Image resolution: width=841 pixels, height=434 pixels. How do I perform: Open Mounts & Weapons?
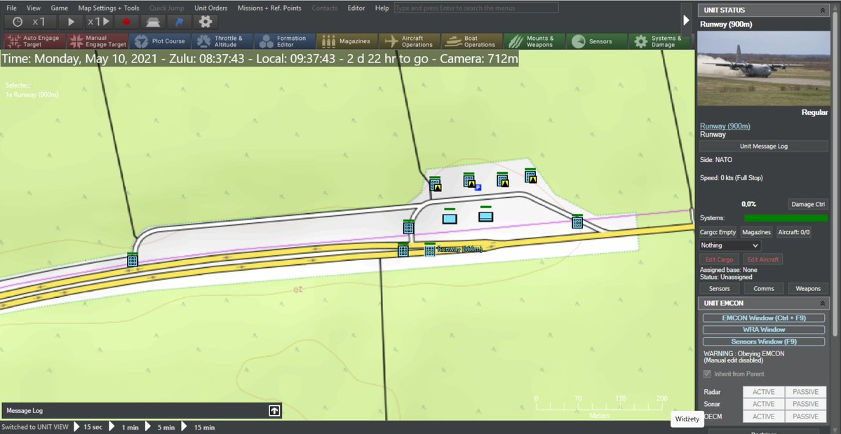tap(534, 41)
